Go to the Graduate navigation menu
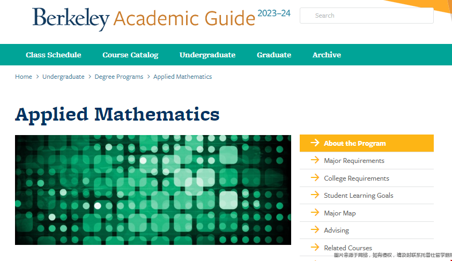452x261 pixels. tap(274, 55)
